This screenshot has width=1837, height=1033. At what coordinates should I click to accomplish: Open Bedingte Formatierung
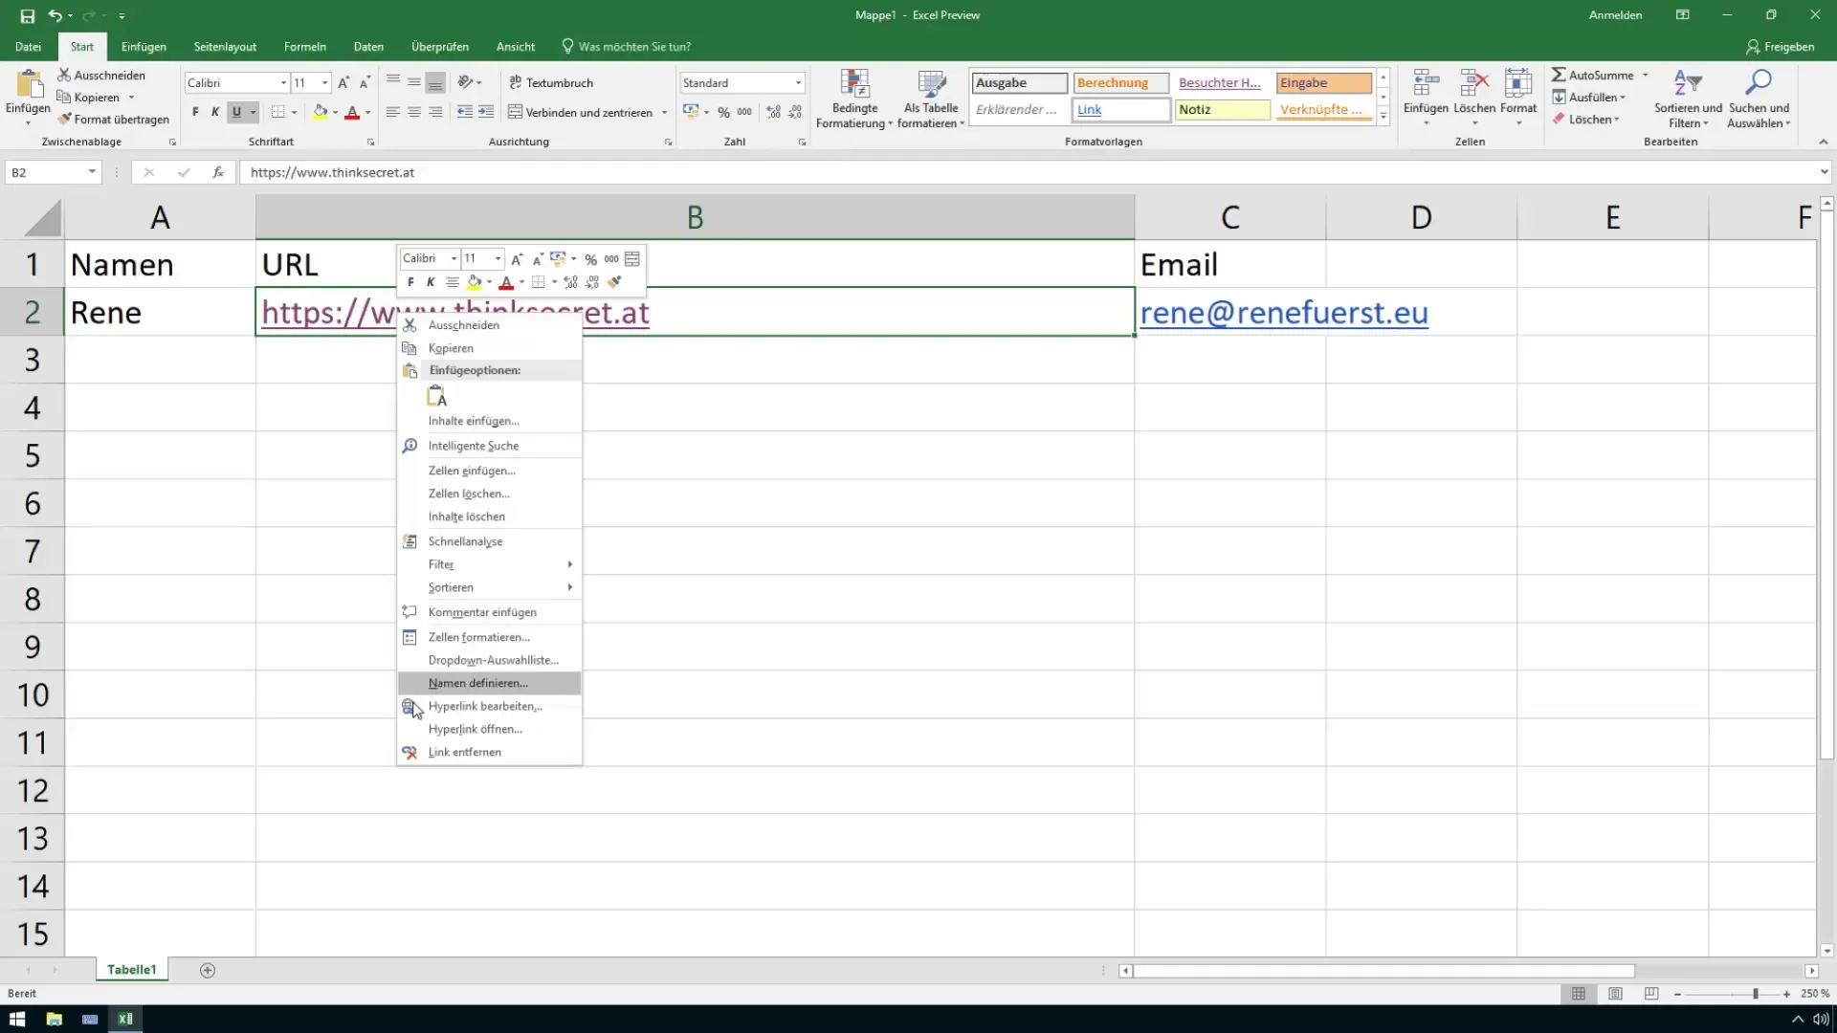(x=854, y=99)
